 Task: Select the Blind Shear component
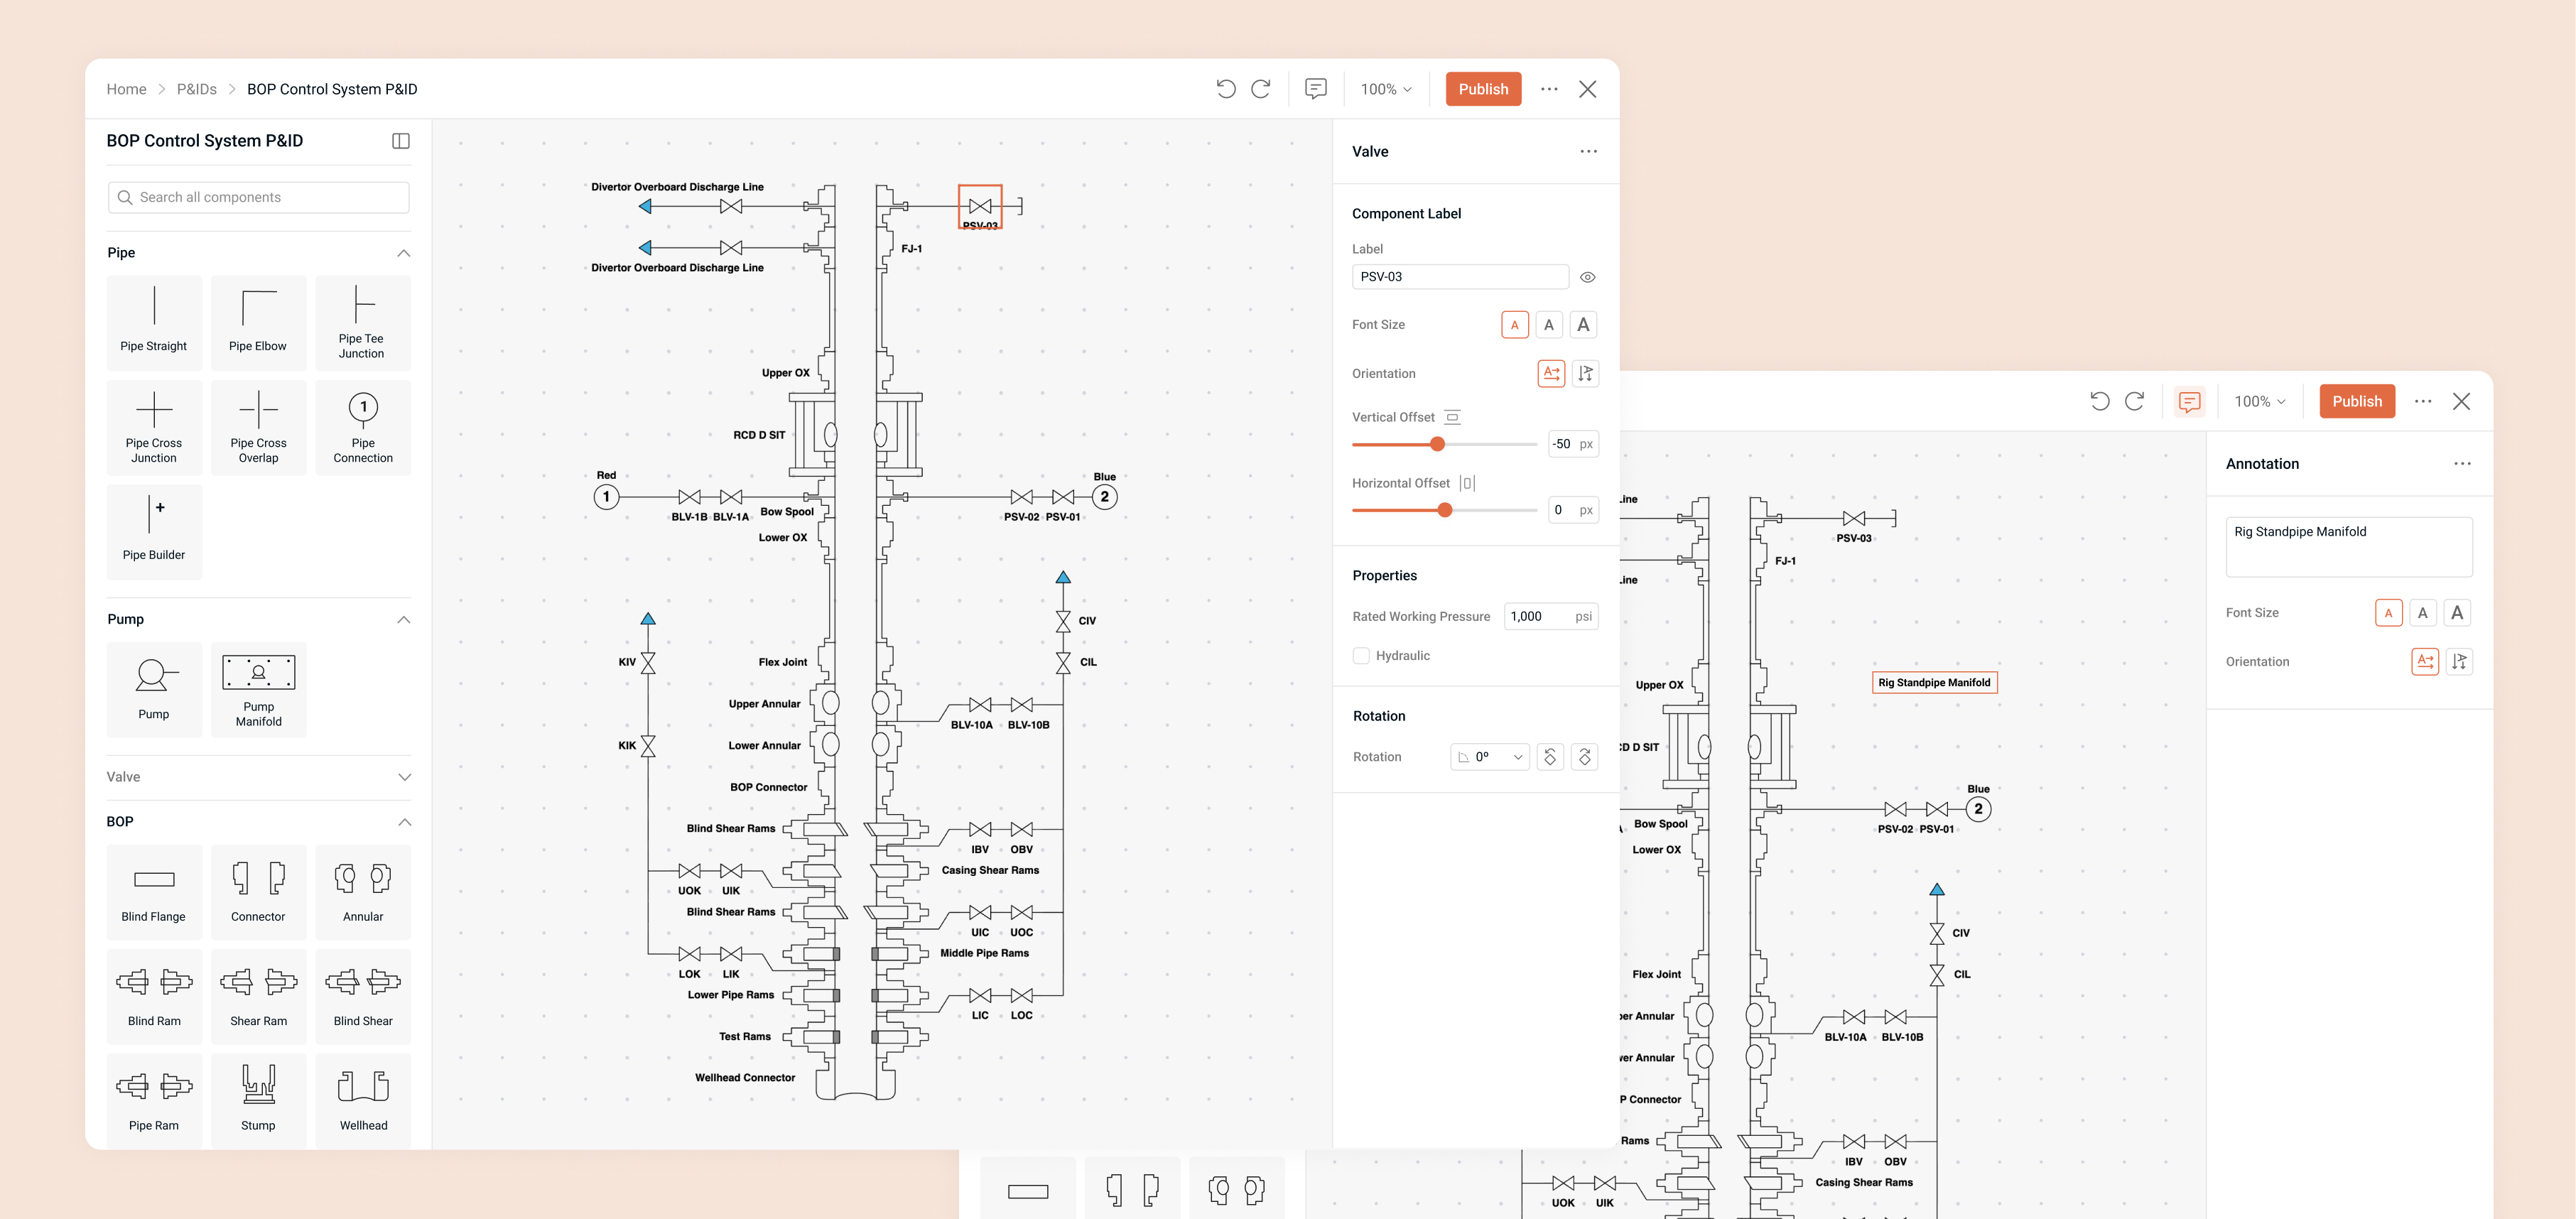click(362, 996)
